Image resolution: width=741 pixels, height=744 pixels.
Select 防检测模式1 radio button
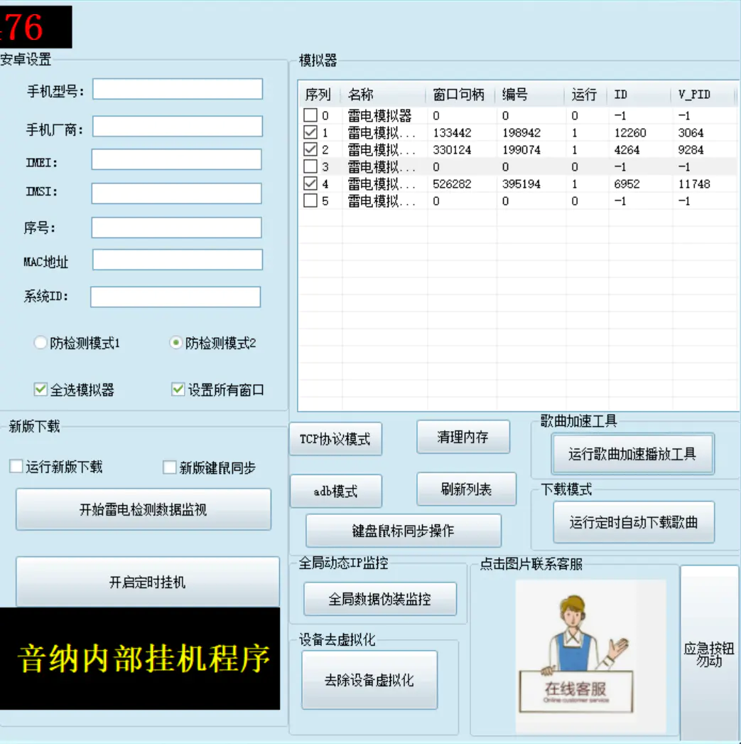pyautogui.click(x=40, y=343)
